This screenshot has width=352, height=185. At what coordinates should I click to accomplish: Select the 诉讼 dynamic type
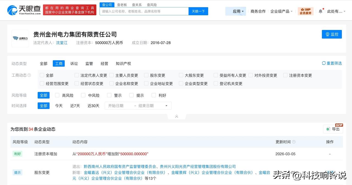74,64
